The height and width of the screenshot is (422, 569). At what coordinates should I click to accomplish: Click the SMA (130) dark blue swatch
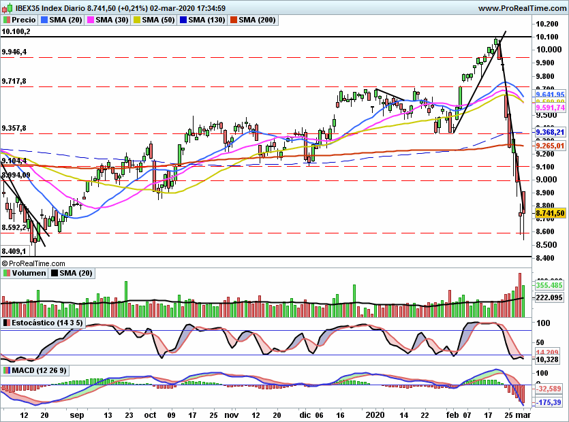(x=183, y=20)
